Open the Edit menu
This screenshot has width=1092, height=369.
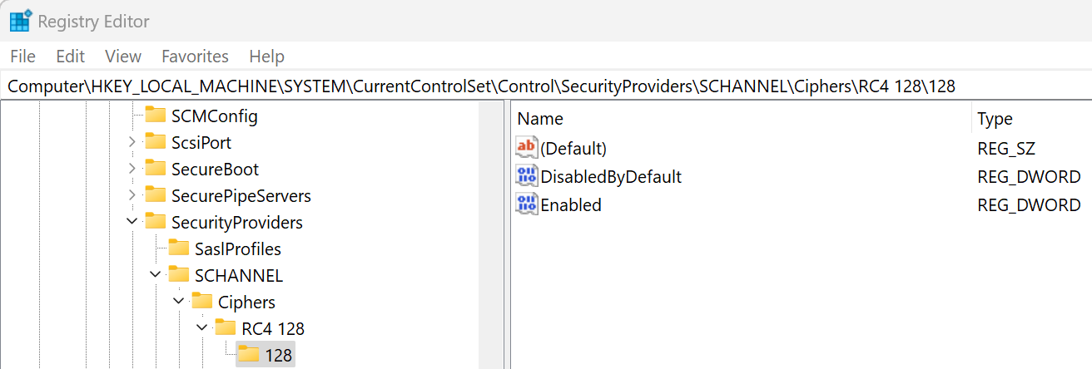pos(71,57)
